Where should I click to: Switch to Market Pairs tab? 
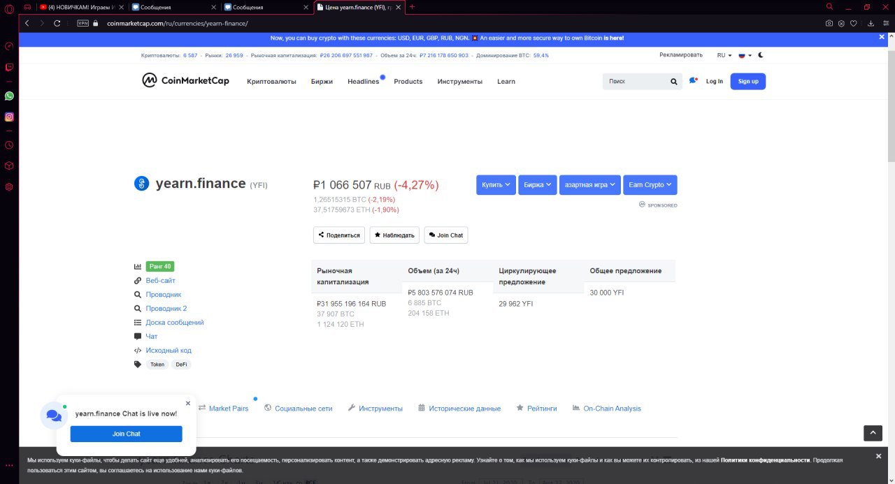[223, 409]
